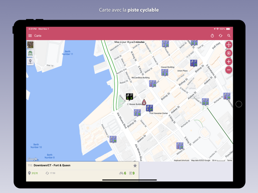Click the Berth Number 11 label
The height and width of the screenshot is (193, 258).
(x=67, y=53)
